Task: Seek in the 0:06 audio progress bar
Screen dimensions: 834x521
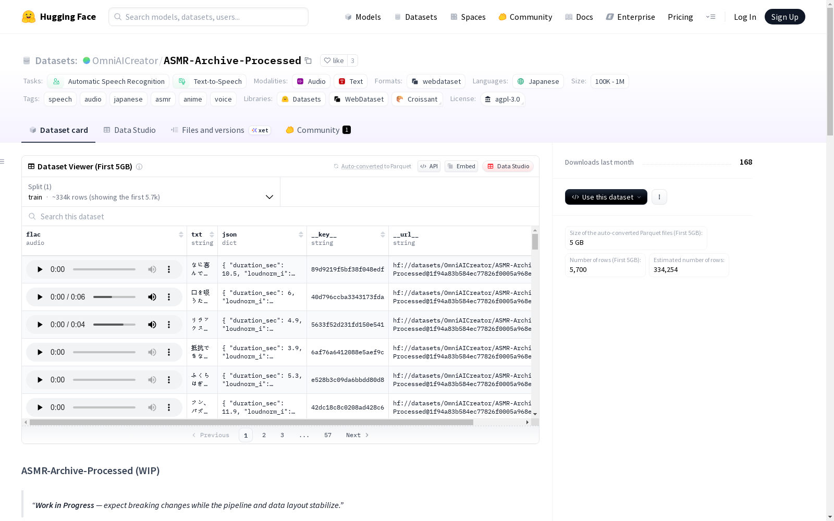Action: pos(114,297)
